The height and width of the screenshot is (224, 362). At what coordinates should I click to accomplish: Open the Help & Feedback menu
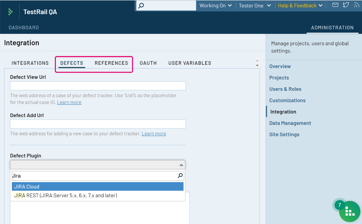click(300, 5)
